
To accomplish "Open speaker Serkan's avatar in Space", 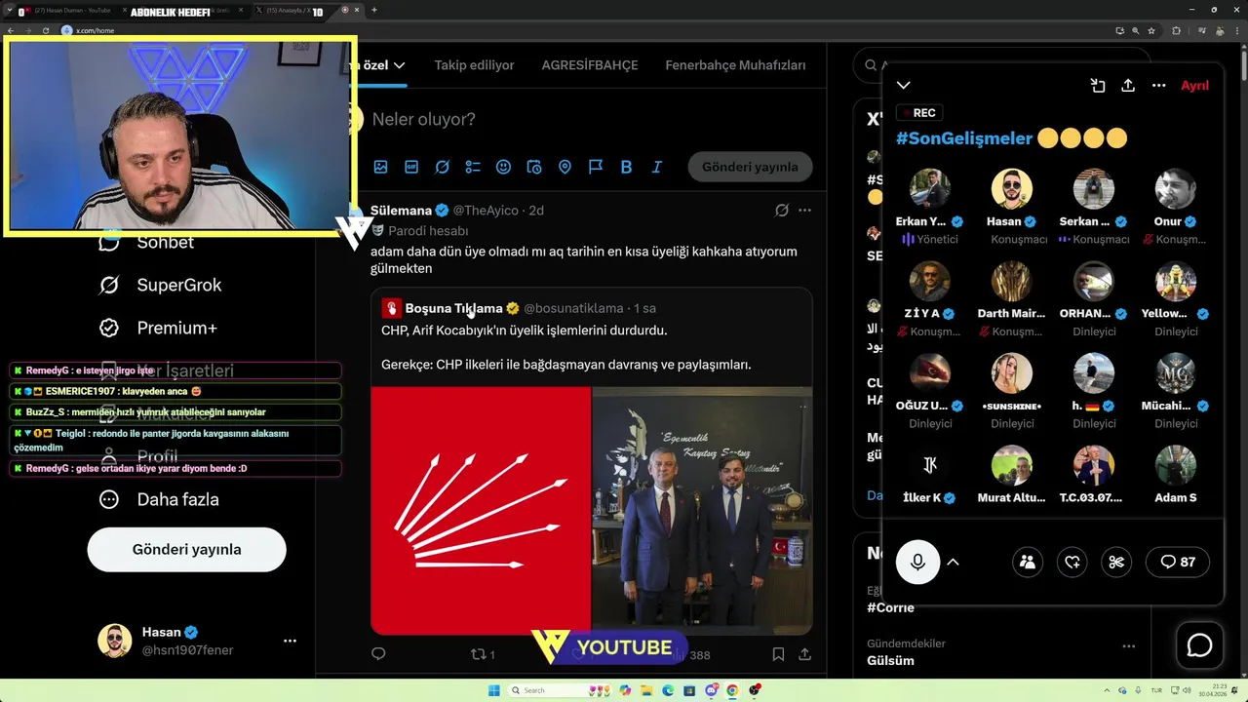I will (x=1093, y=189).
